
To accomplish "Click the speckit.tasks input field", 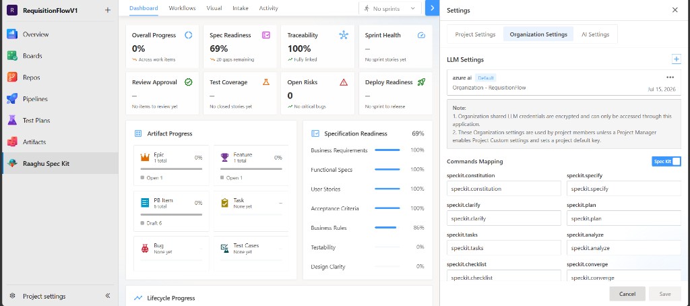I will click(504, 247).
